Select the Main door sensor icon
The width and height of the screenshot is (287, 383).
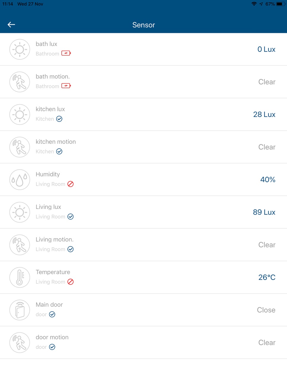20,310
